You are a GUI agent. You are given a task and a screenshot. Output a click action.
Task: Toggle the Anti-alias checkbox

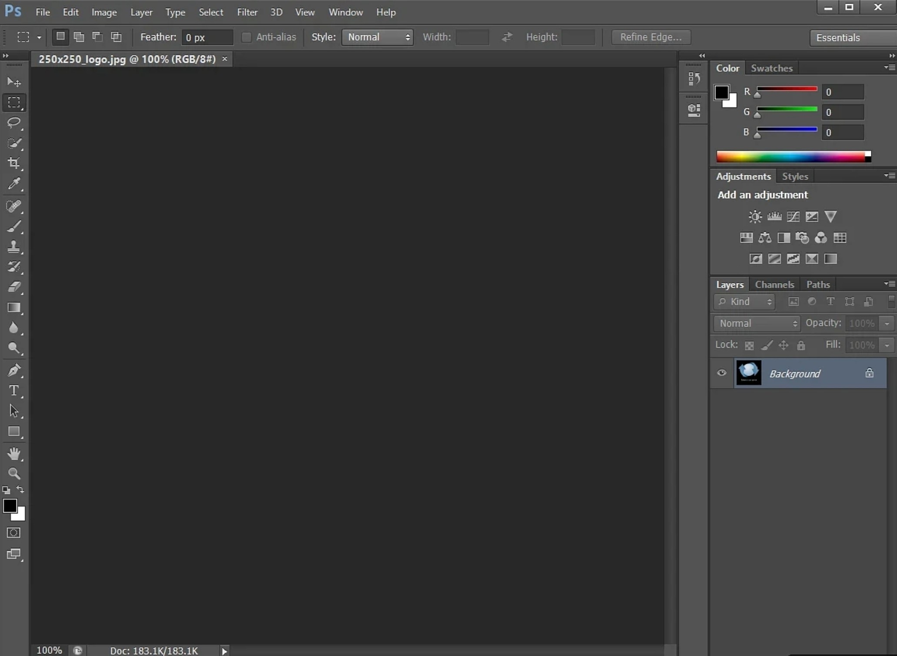[246, 37]
